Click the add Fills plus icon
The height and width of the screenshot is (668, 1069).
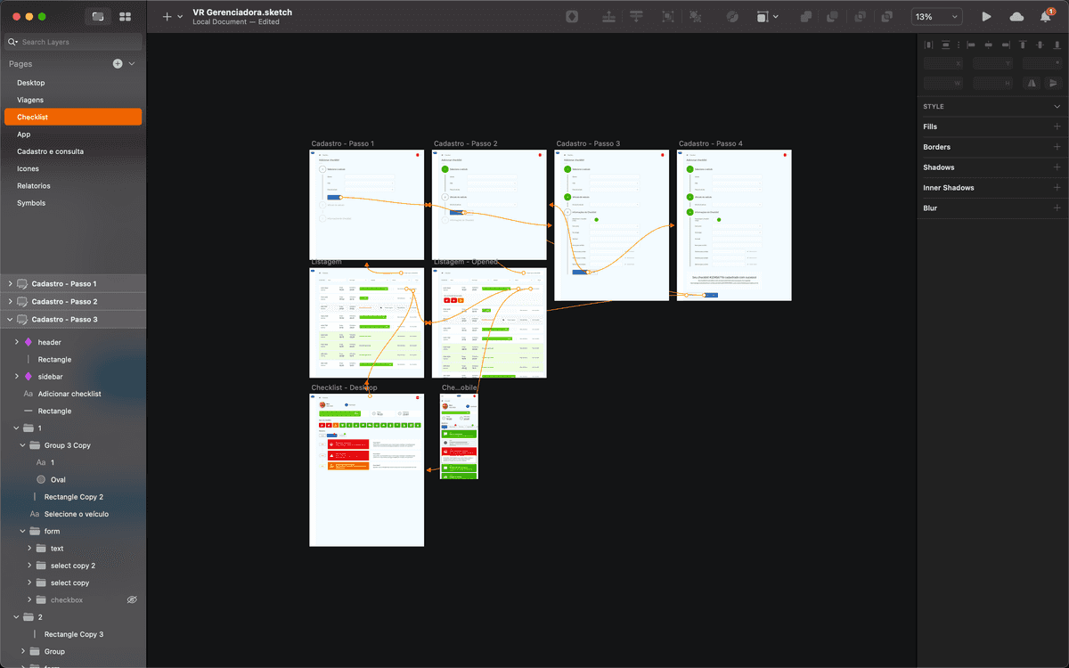[1057, 126]
